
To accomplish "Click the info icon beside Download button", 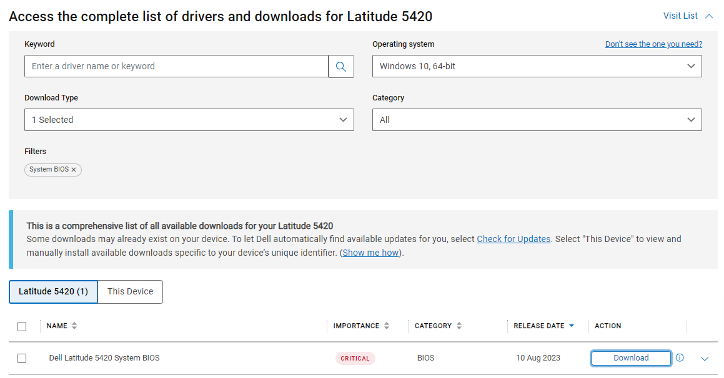I will [x=680, y=357].
